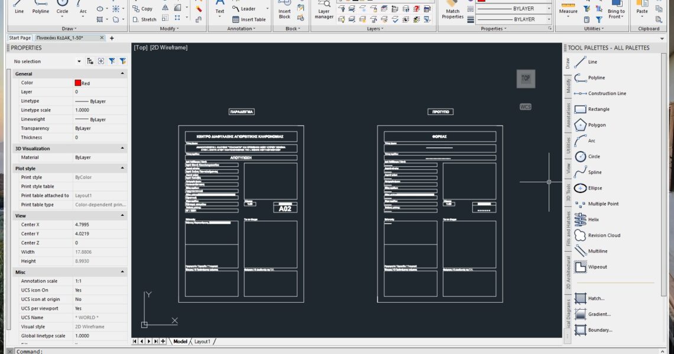The image size is (674, 354).
Task: Open the No selection dropdown
Action: click(79, 61)
